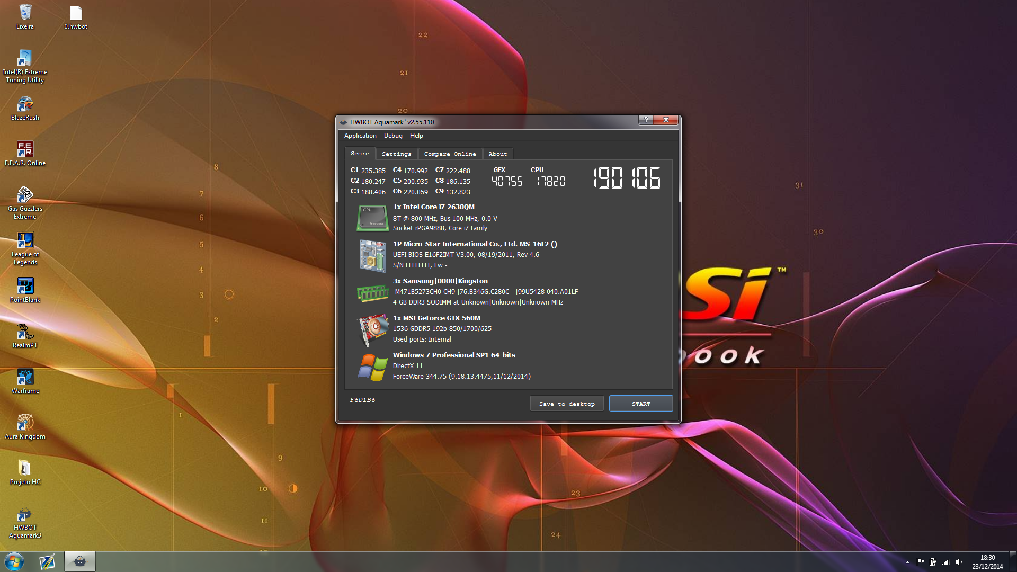
Task: Click the 1x MSI GeForce GTX 560M heading
Action: point(436,318)
